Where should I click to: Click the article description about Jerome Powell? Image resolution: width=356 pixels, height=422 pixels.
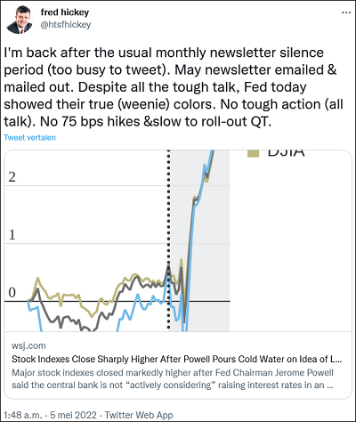[173, 378]
